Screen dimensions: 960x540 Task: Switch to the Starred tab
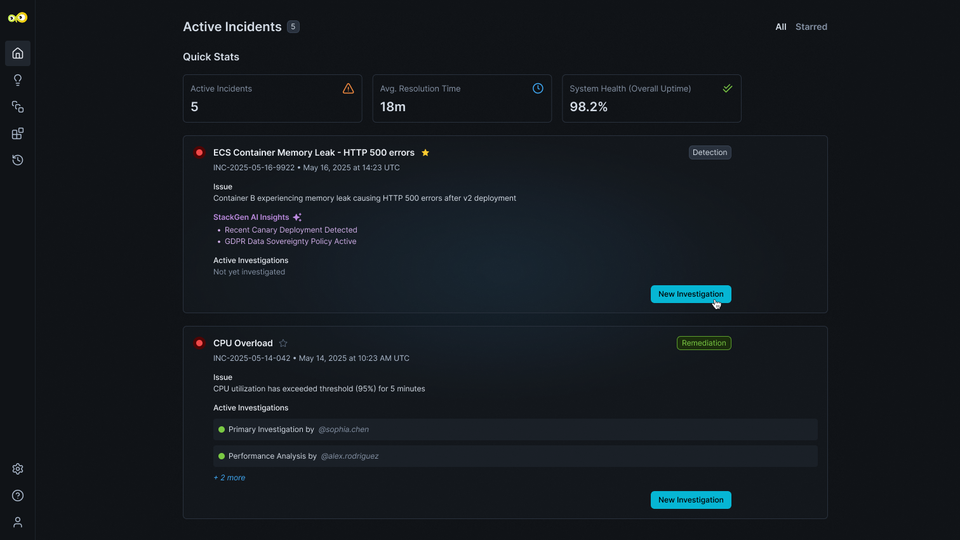coord(811,27)
